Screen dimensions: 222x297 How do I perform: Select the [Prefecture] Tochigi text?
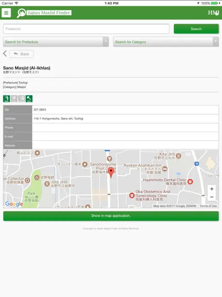point(15,83)
